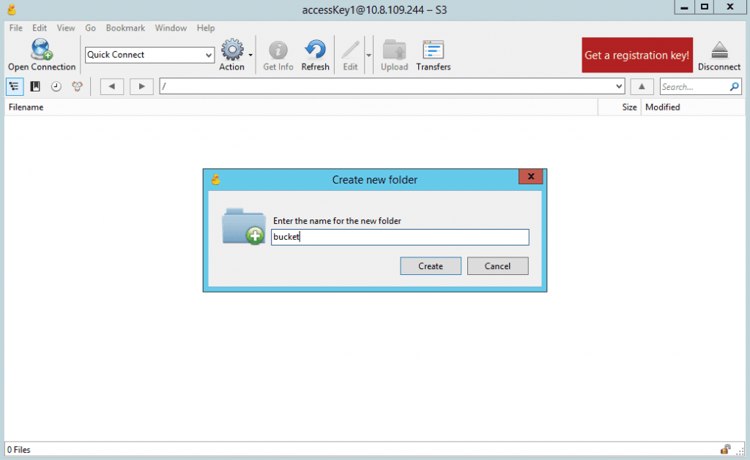Image resolution: width=750 pixels, height=460 pixels.
Task: Click Get a registration key banner
Action: [x=636, y=56]
